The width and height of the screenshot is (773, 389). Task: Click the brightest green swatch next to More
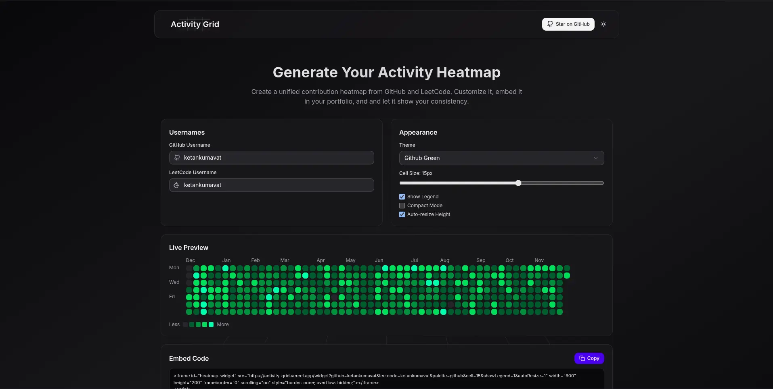(212, 325)
